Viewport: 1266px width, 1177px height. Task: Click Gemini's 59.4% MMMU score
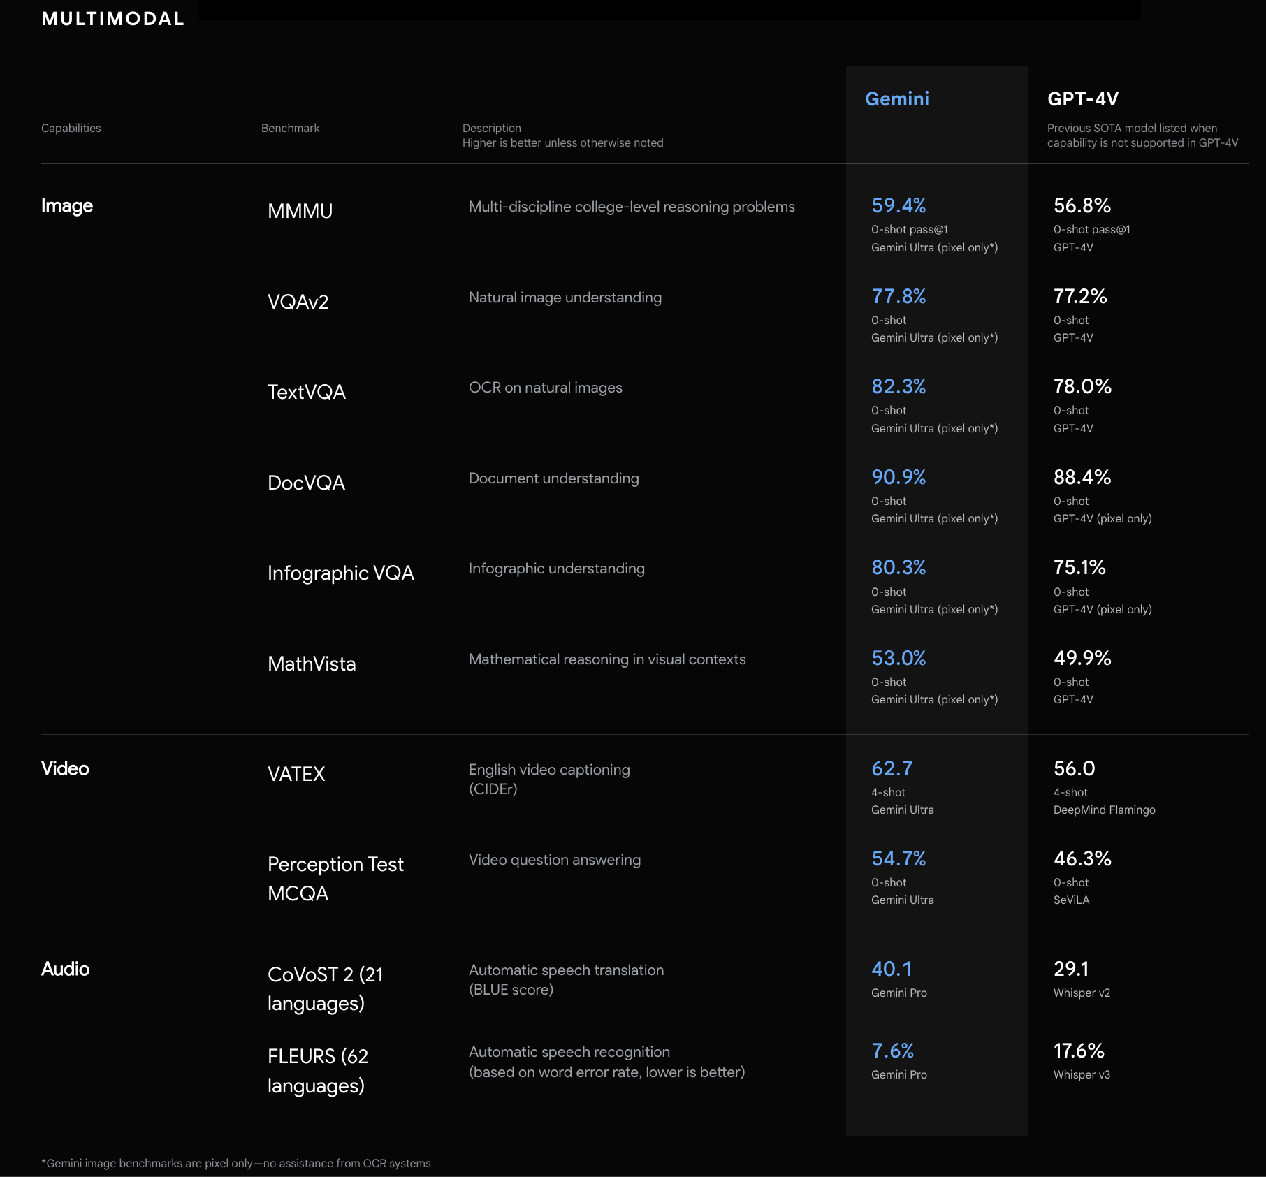click(x=898, y=206)
